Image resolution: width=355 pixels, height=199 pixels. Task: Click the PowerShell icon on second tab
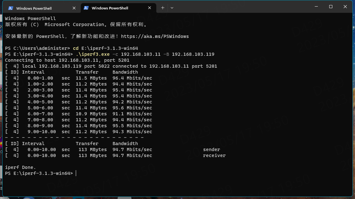(86, 8)
